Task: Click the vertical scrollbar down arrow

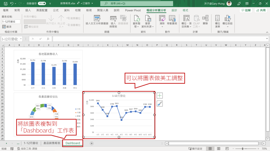Action: 268,139
